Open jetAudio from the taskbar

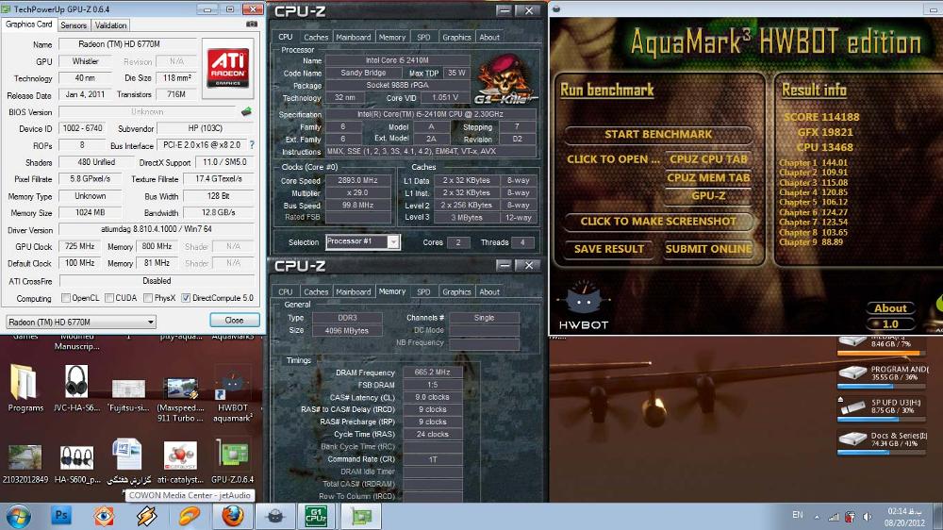pos(189,516)
